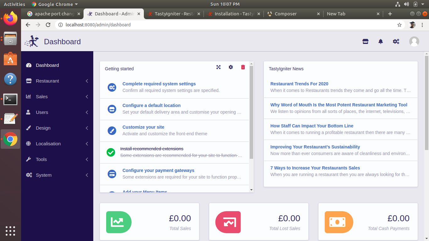
Task: Click the Restaurant store icon in sidebar
Action: pyautogui.click(x=29, y=81)
